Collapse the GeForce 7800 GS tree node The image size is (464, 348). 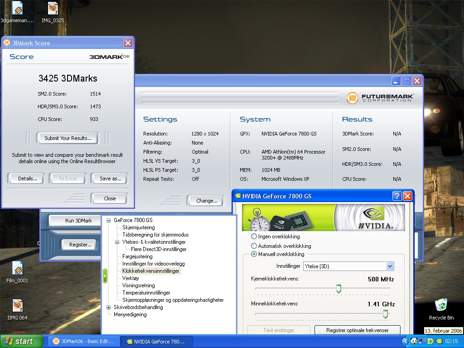coord(109,220)
